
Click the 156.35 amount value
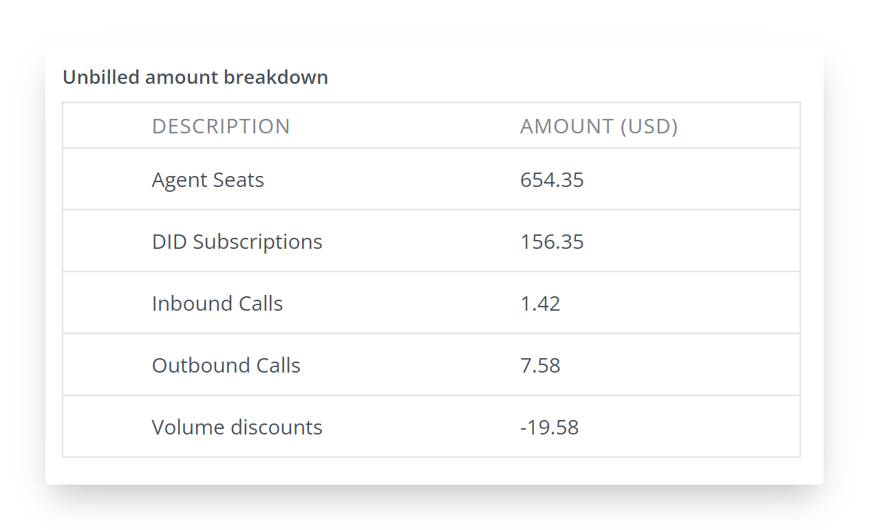(x=552, y=242)
